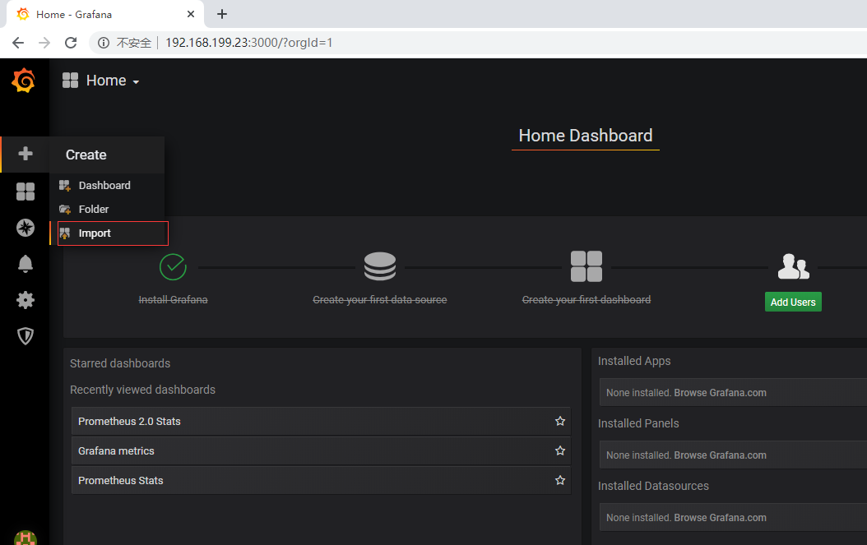
Task: Select Folder from Create menu
Action: tap(107, 209)
